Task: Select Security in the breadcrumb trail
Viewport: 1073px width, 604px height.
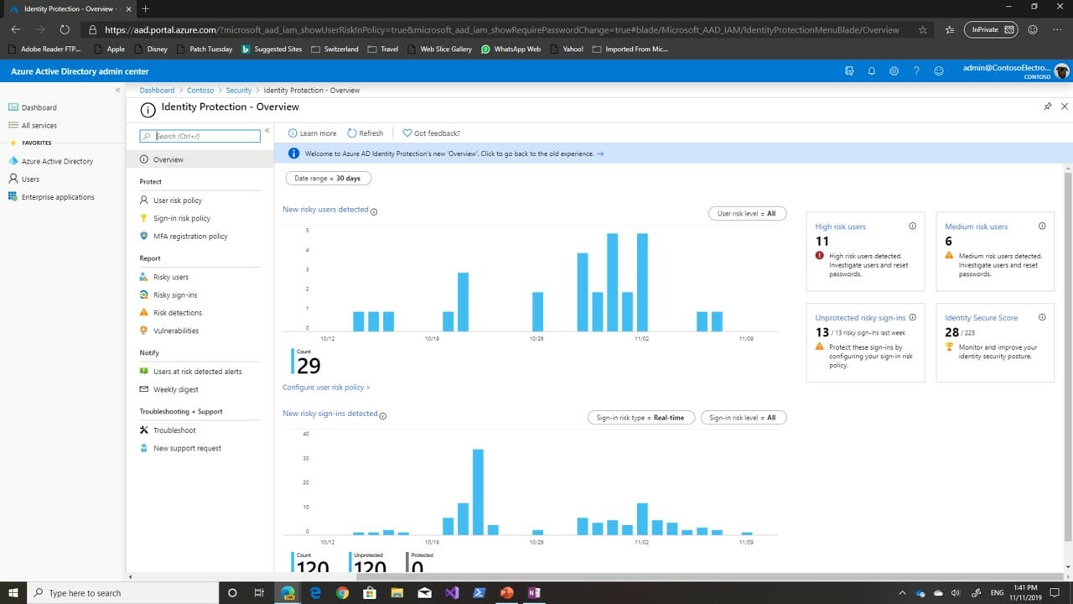Action: 239,90
